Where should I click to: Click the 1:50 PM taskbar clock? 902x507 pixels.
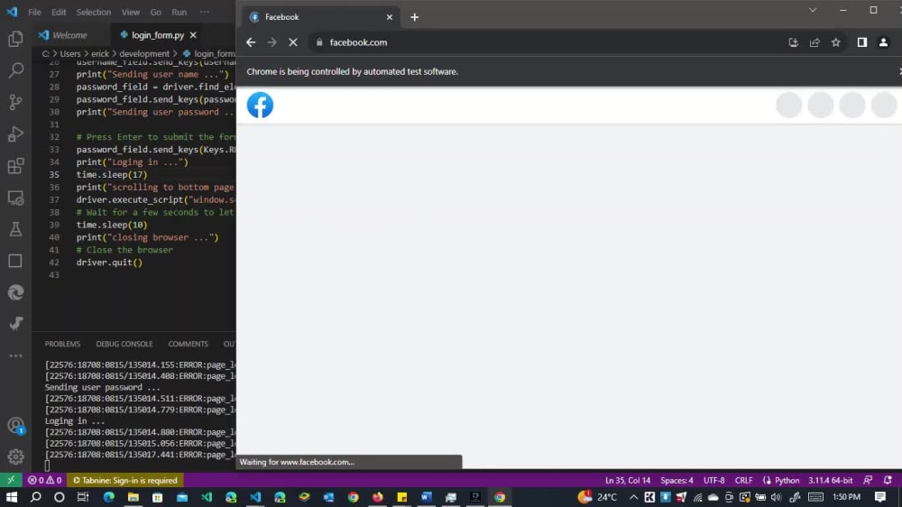(x=847, y=497)
